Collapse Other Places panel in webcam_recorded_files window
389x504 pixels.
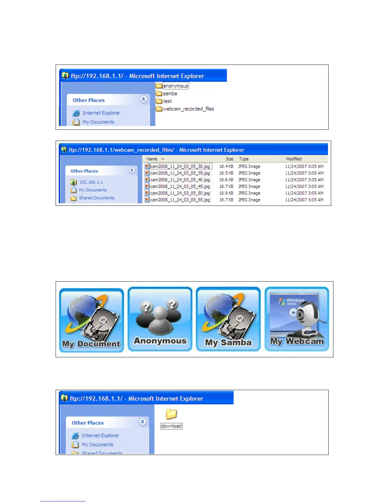[132, 170]
